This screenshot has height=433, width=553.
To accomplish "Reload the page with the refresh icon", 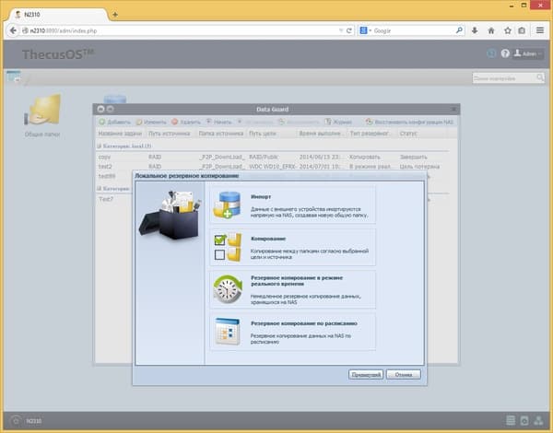I will tap(349, 30).
